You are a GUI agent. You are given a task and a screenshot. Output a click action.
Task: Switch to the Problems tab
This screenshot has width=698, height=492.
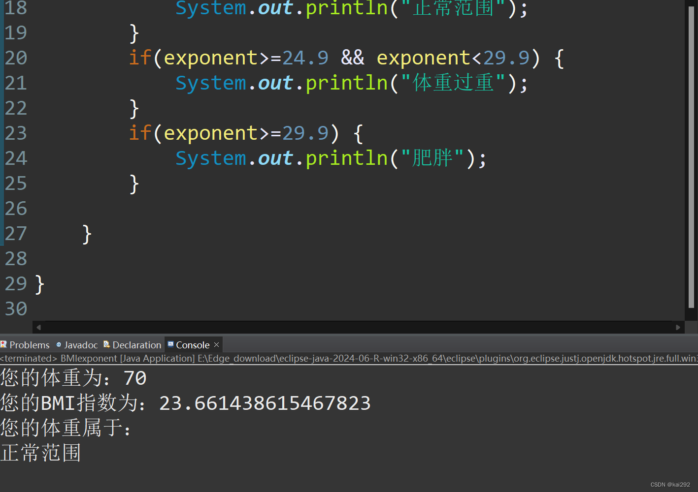click(25, 345)
